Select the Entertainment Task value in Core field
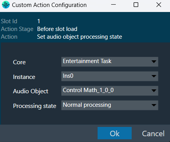The width and height of the screenshot is (170, 142). pyautogui.click(x=110, y=62)
